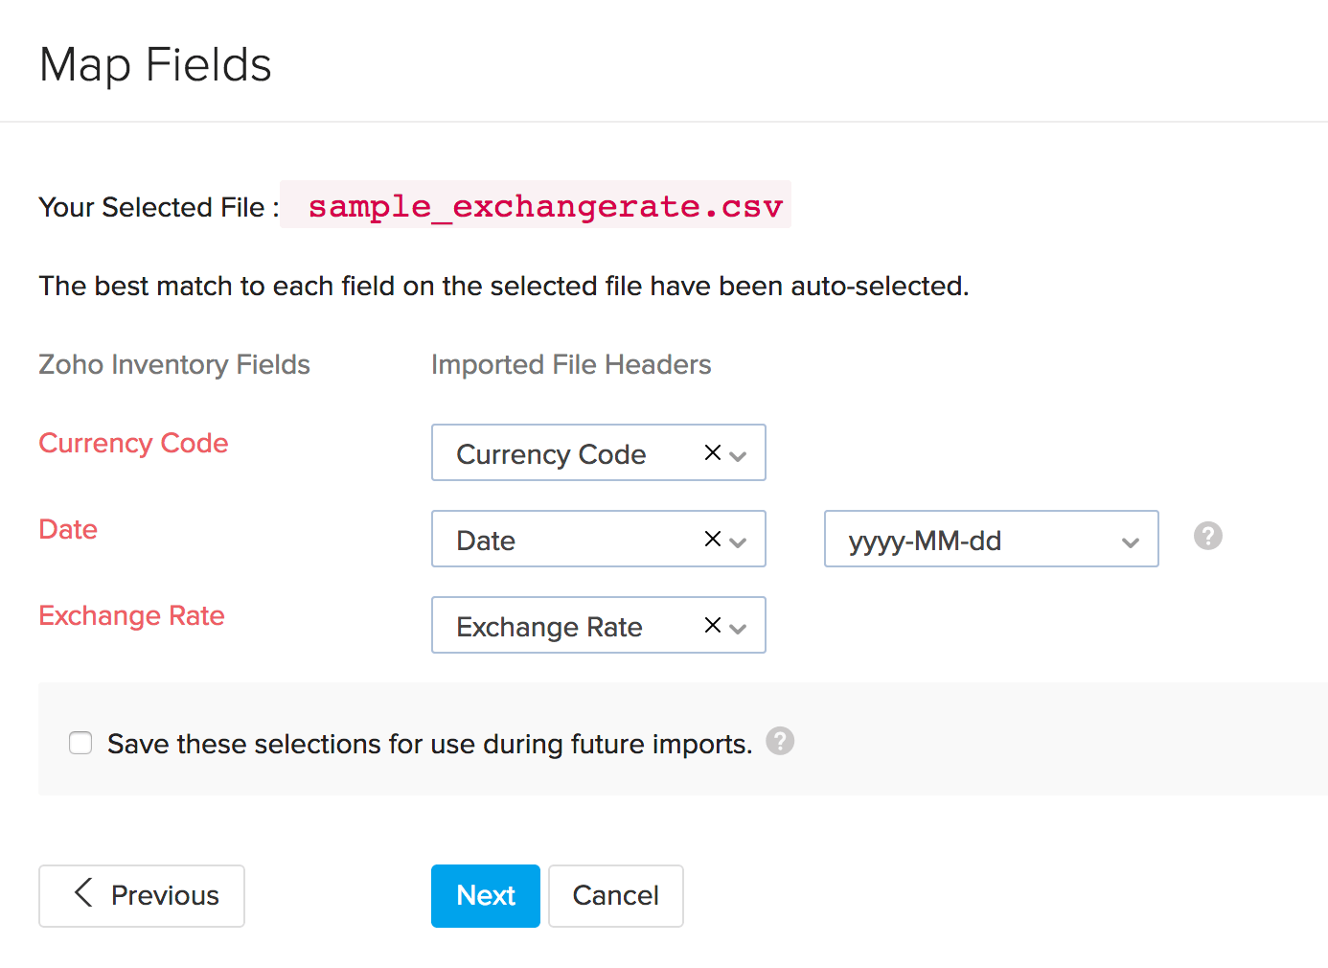Click the date format help icon
The height and width of the screenshot is (968, 1328).
[1207, 536]
